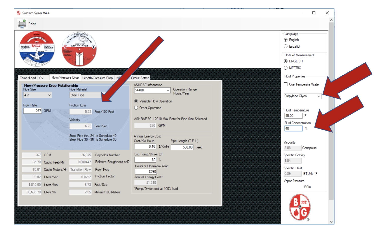Click the 16.82 Liters/Sec value
Viewport: 376px width, 235px height.
coord(32,177)
